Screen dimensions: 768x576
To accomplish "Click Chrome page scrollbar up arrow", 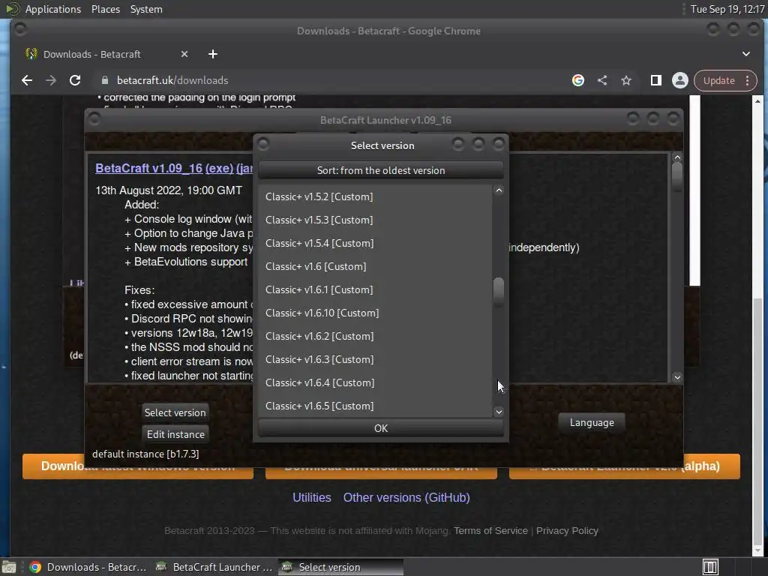I will 757,101.
